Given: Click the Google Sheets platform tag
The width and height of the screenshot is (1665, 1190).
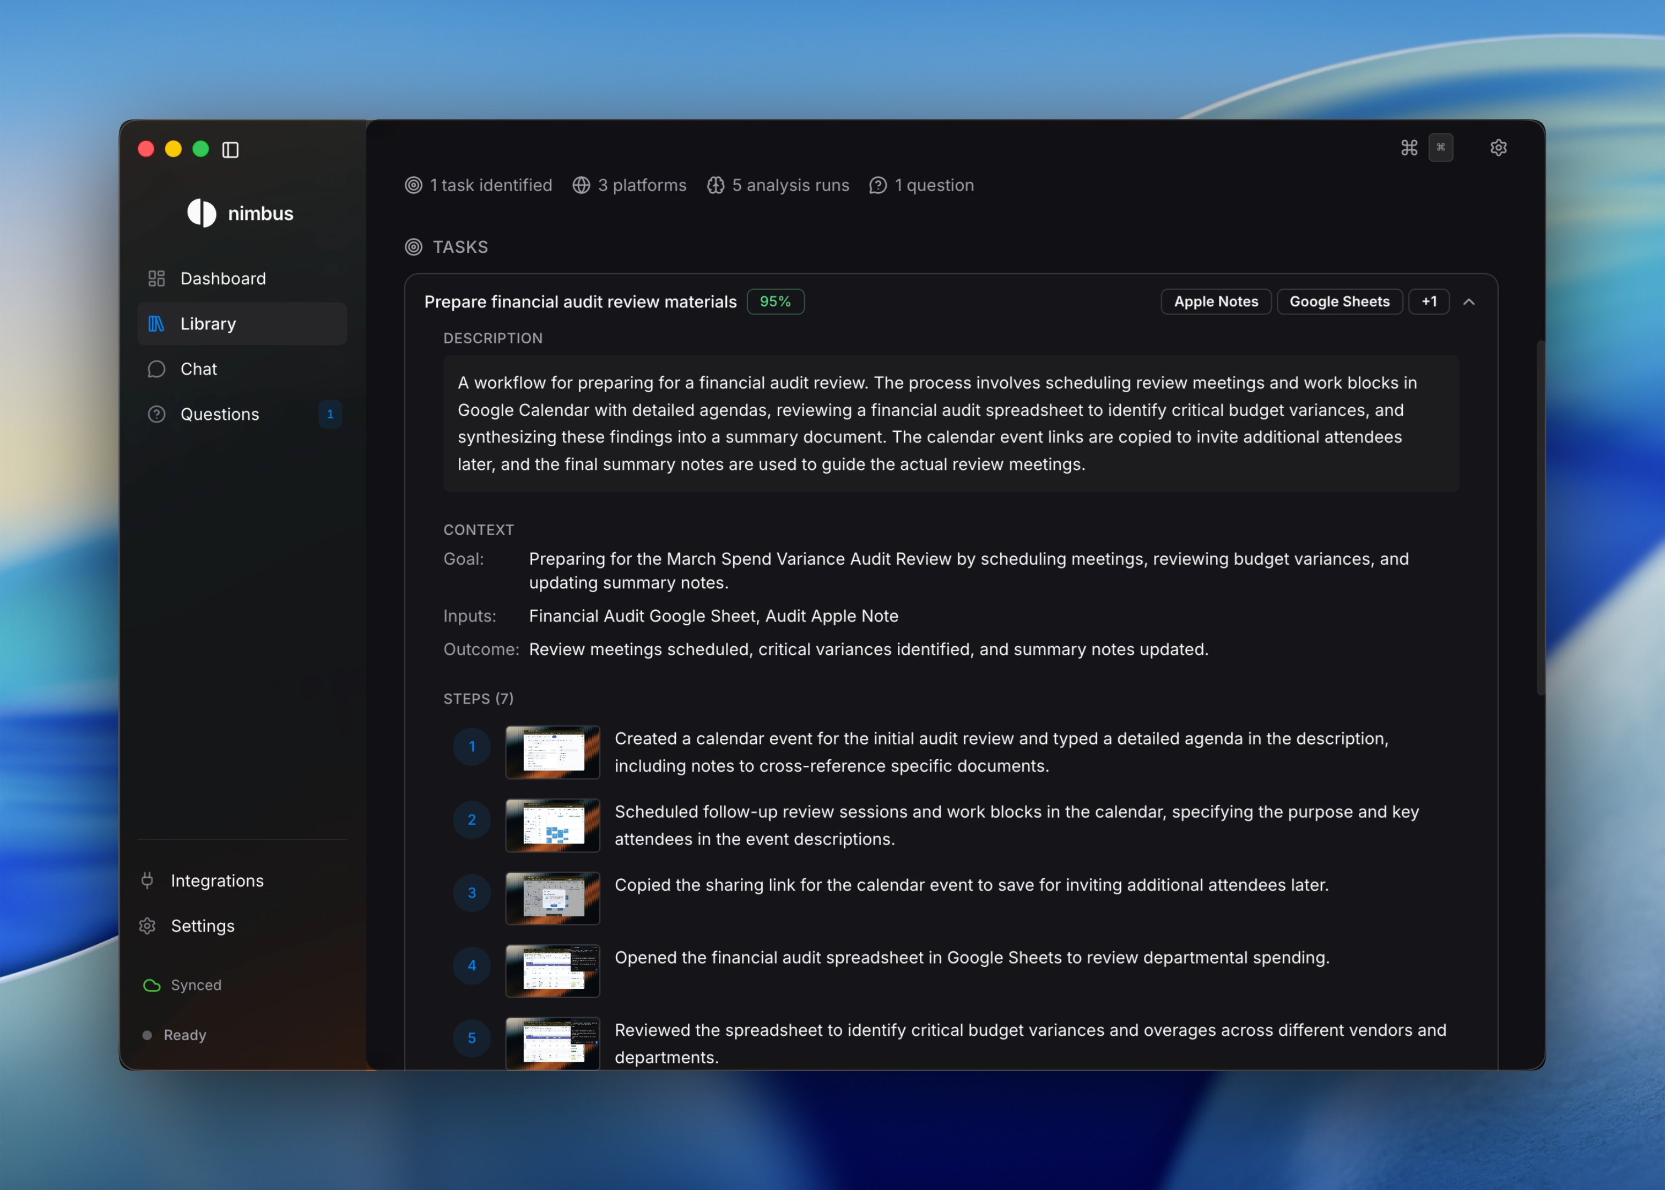Looking at the screenshot, I should (x=1339, y=302).
